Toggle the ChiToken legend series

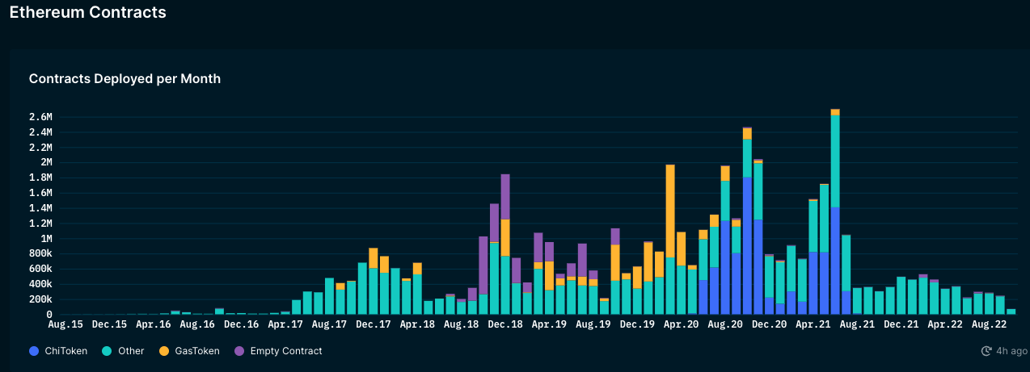[x=58, y=351]
